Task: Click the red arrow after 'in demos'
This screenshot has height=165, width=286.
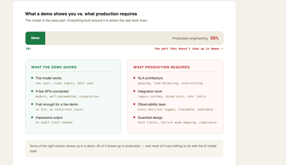Action: click(222, 49)
